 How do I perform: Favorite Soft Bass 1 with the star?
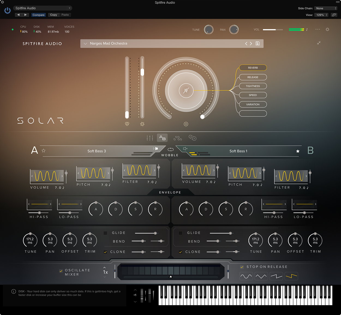pos(298,151)
